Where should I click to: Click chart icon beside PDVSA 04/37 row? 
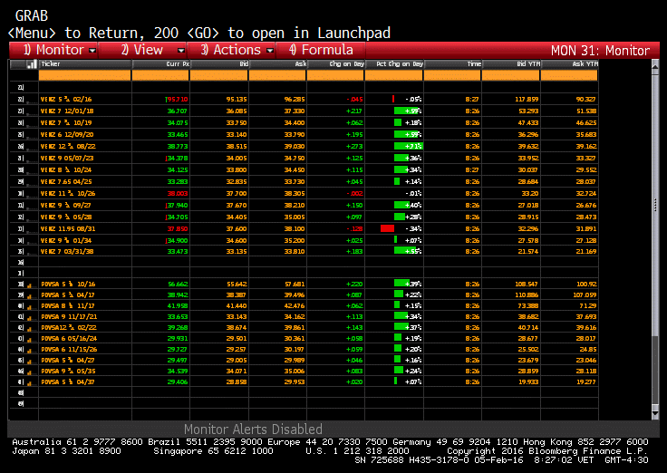pos(29,382)
